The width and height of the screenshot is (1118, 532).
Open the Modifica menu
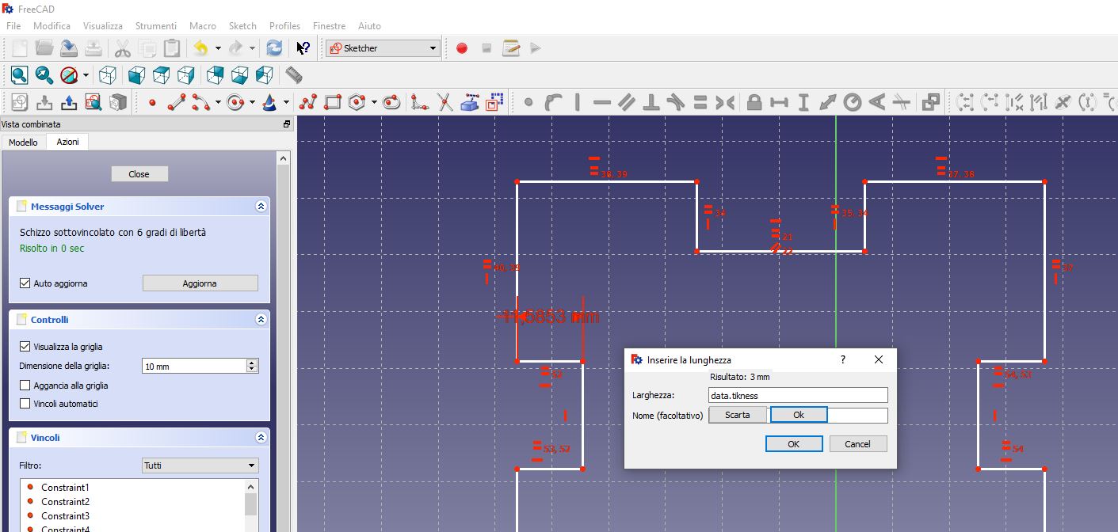(x=52, y=26)
